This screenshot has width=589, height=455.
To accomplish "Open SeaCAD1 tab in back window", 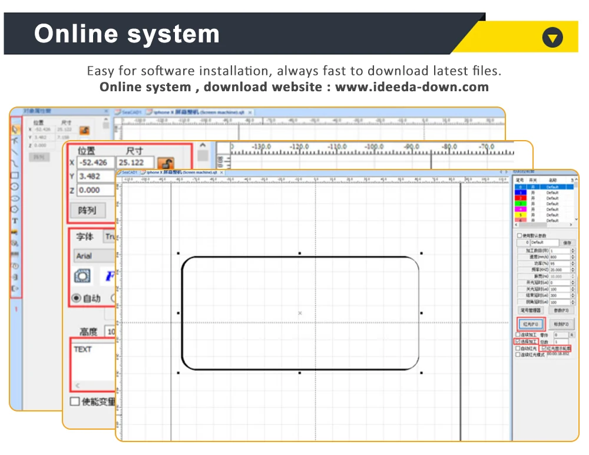I will click(128, 112).
